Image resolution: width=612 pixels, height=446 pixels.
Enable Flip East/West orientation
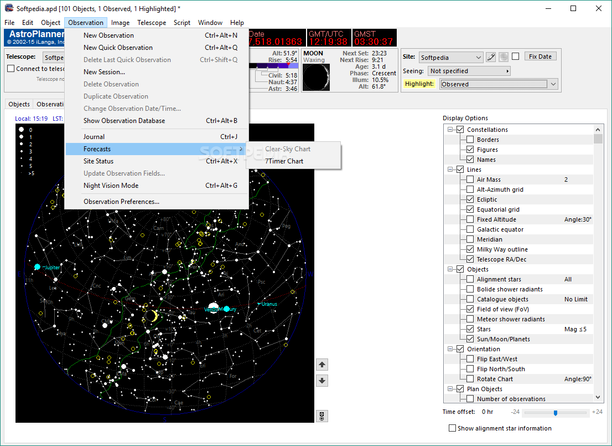click(470, 359)
